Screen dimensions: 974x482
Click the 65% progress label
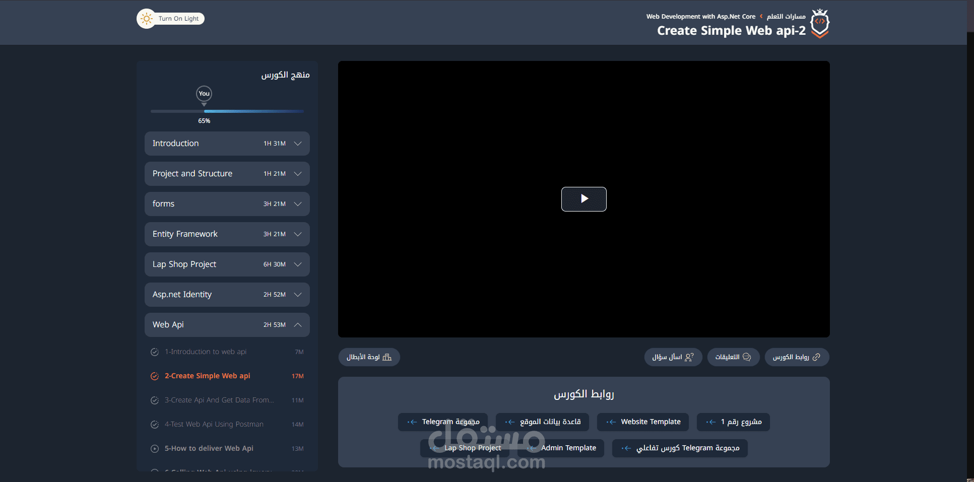click(204, 121)
